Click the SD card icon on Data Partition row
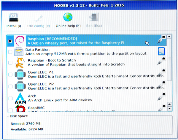The height and width of the screenshot is (140, 178). 161,51
